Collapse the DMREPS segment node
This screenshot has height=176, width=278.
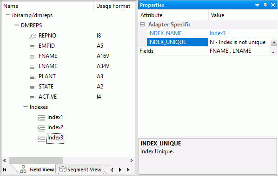[16, 25]
